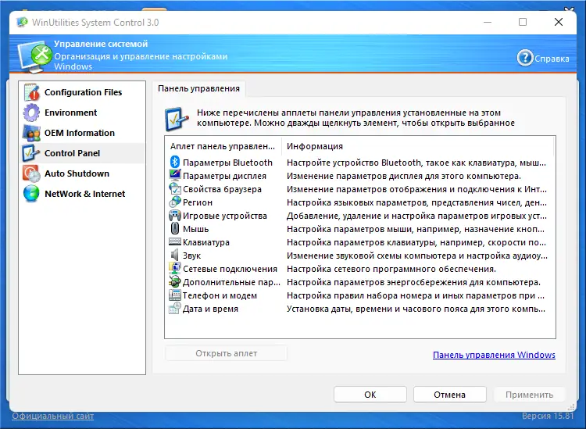Click the Bluetooth icon in applet list
Viewport: 586px width, 429px height.
click(175, 163)
